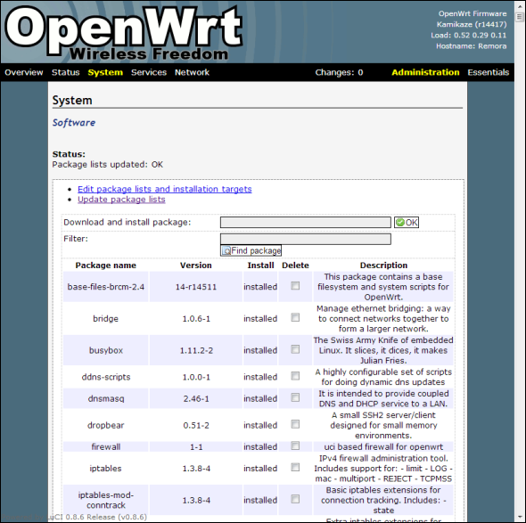
Task: Click version 2.46-1 cell
Action: 196,398
